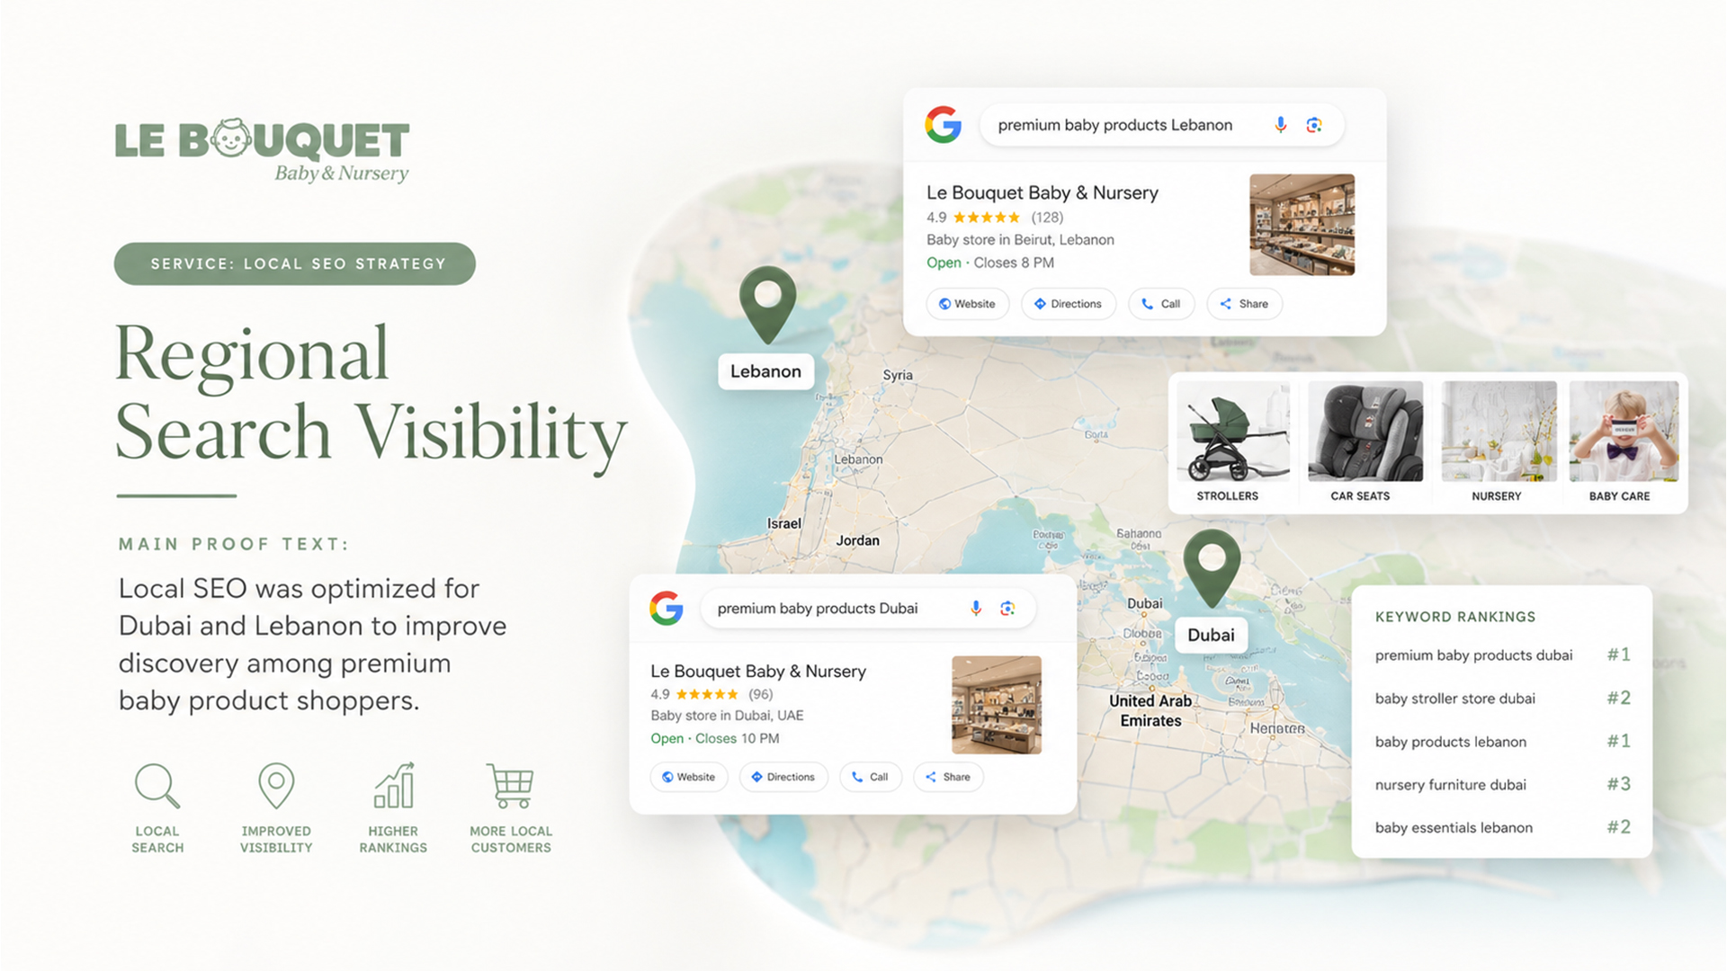
Task: Click the Local Search magnifier icon
Action: tap(157, 786)
